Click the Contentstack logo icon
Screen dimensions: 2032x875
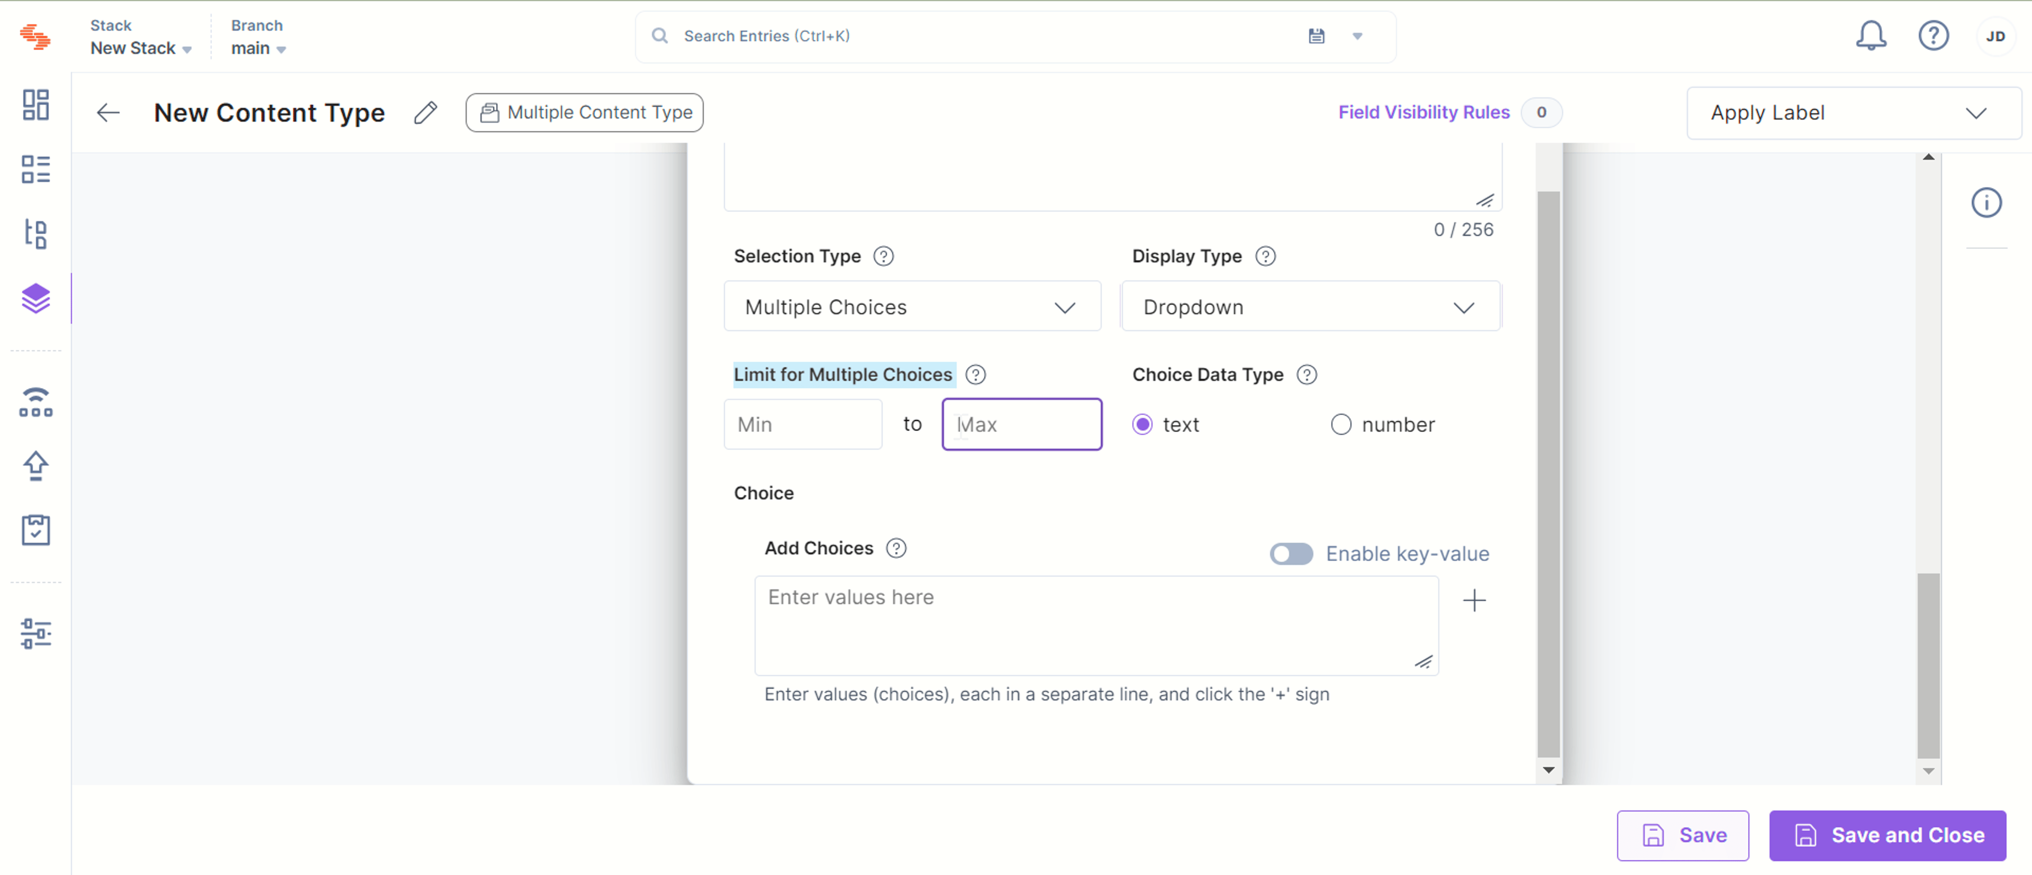tap(35, 37)
